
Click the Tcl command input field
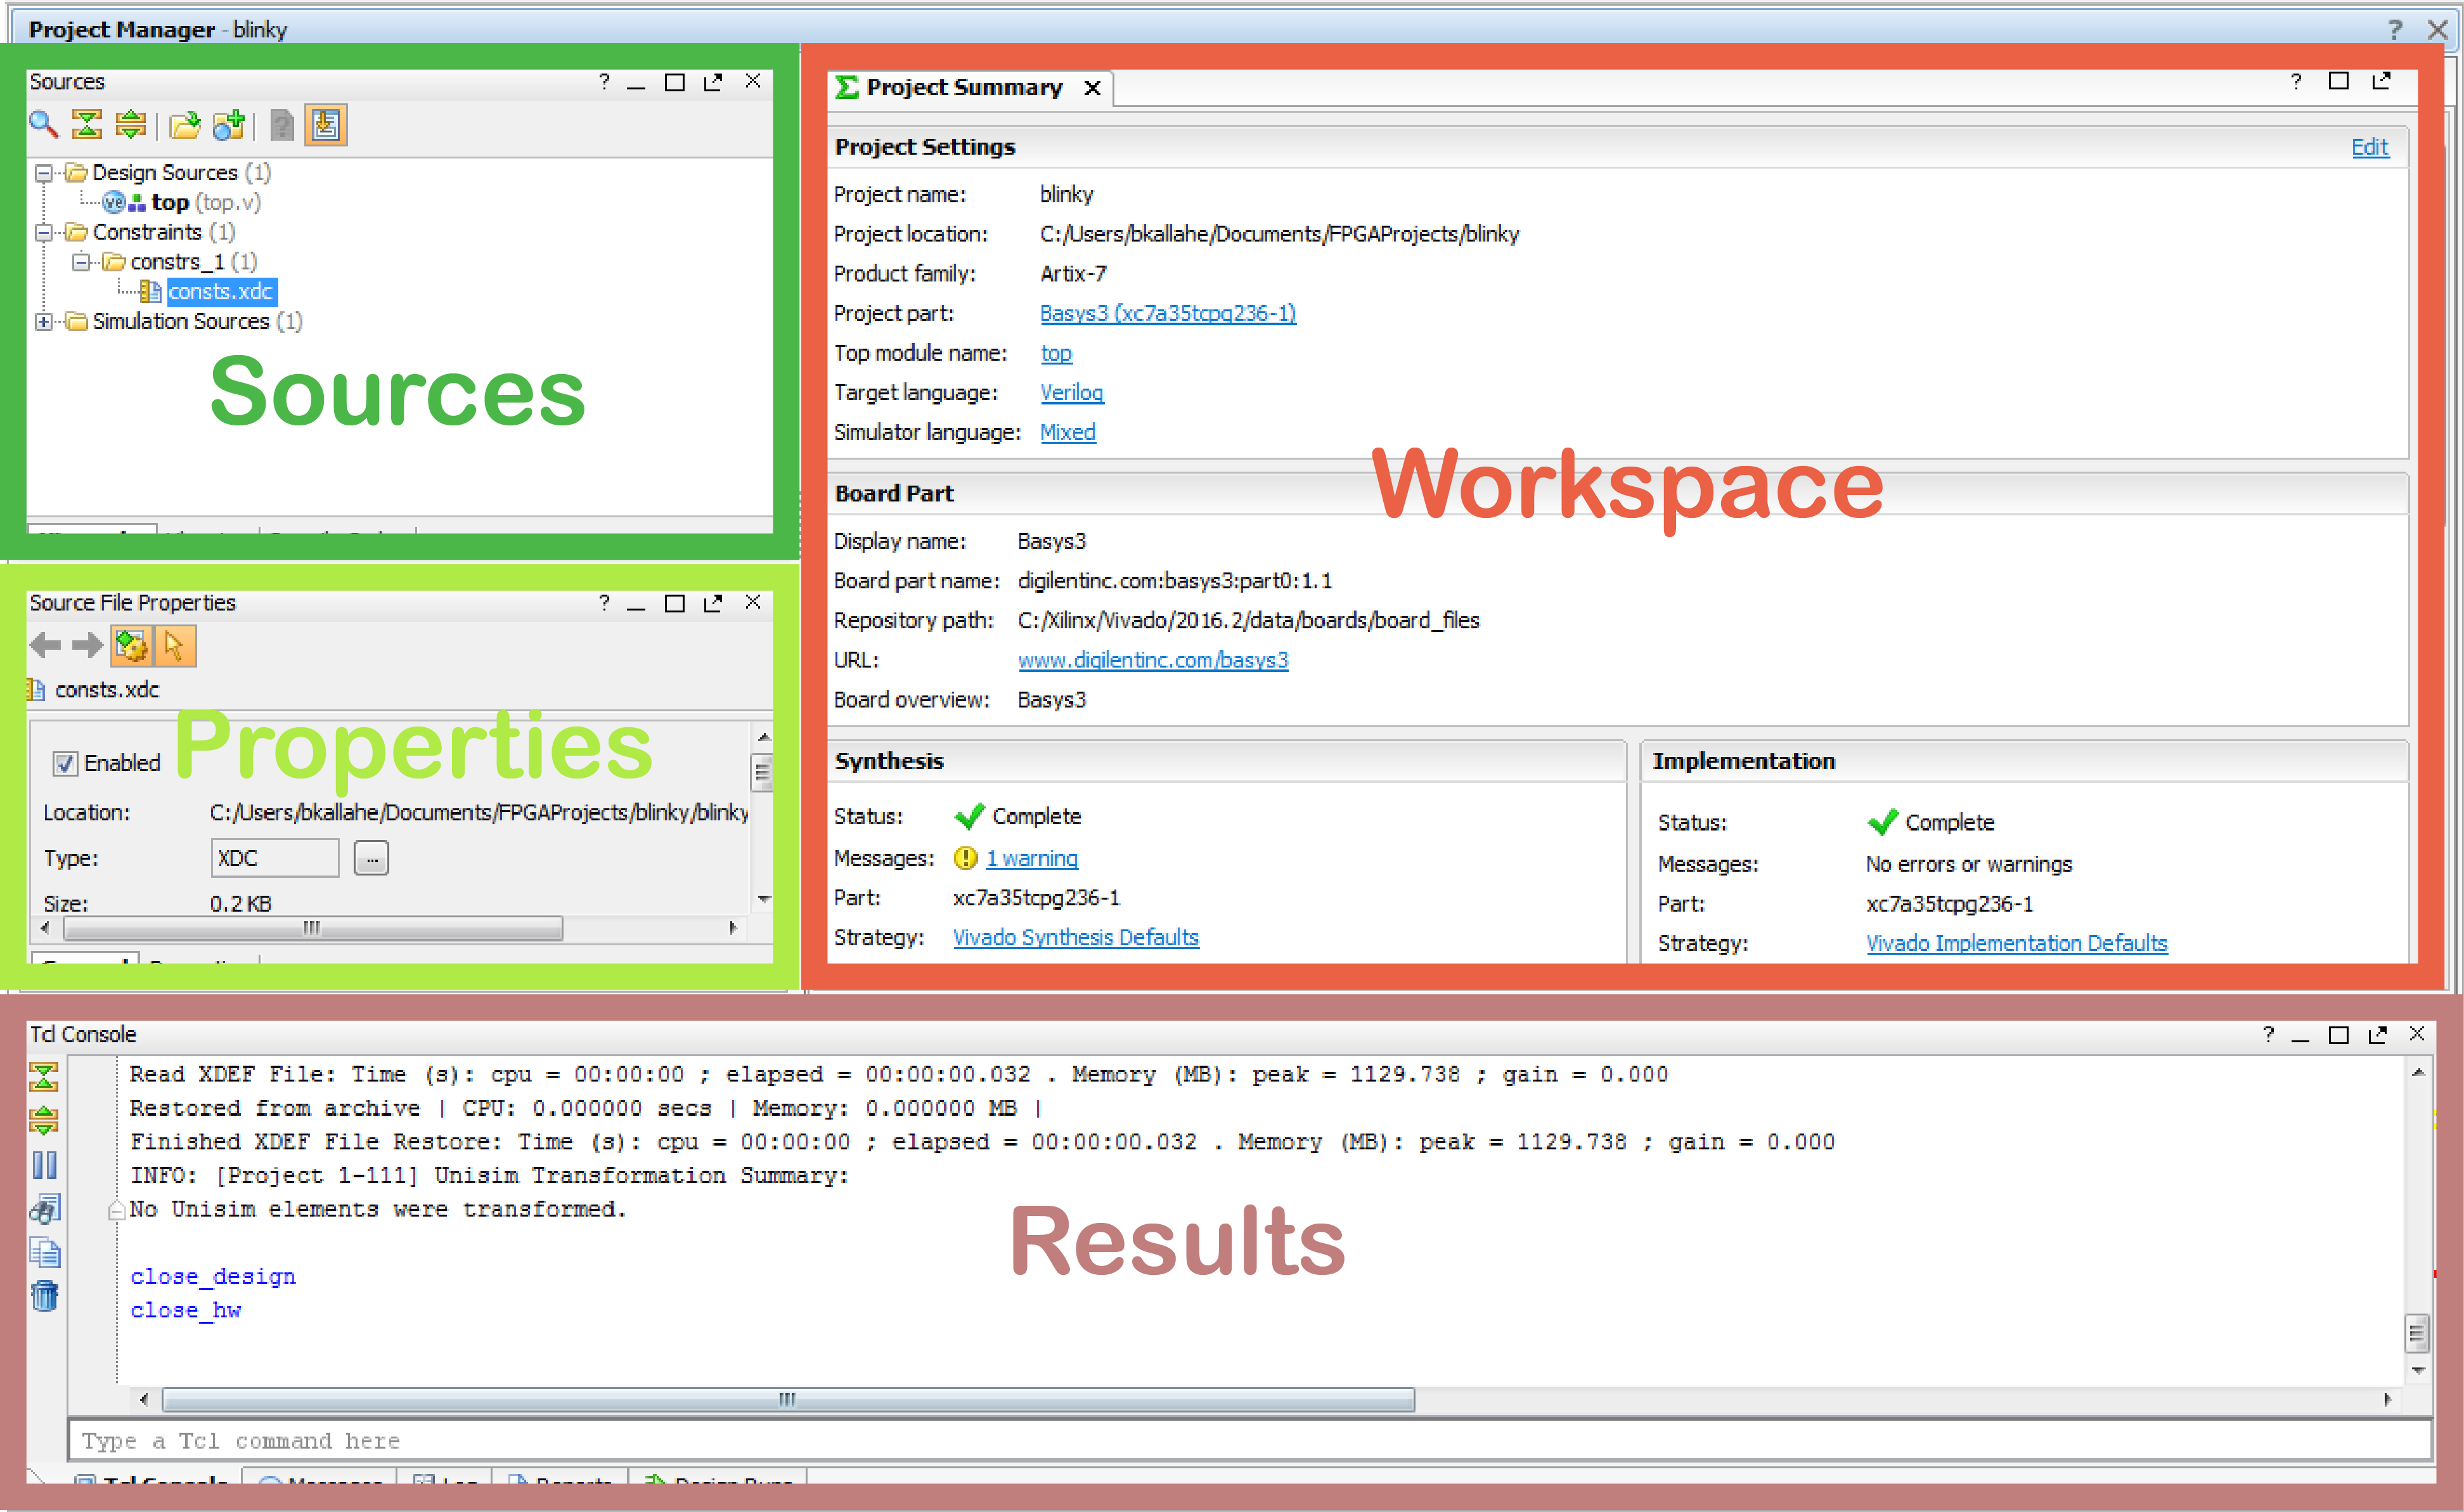click(1249, 1440)
